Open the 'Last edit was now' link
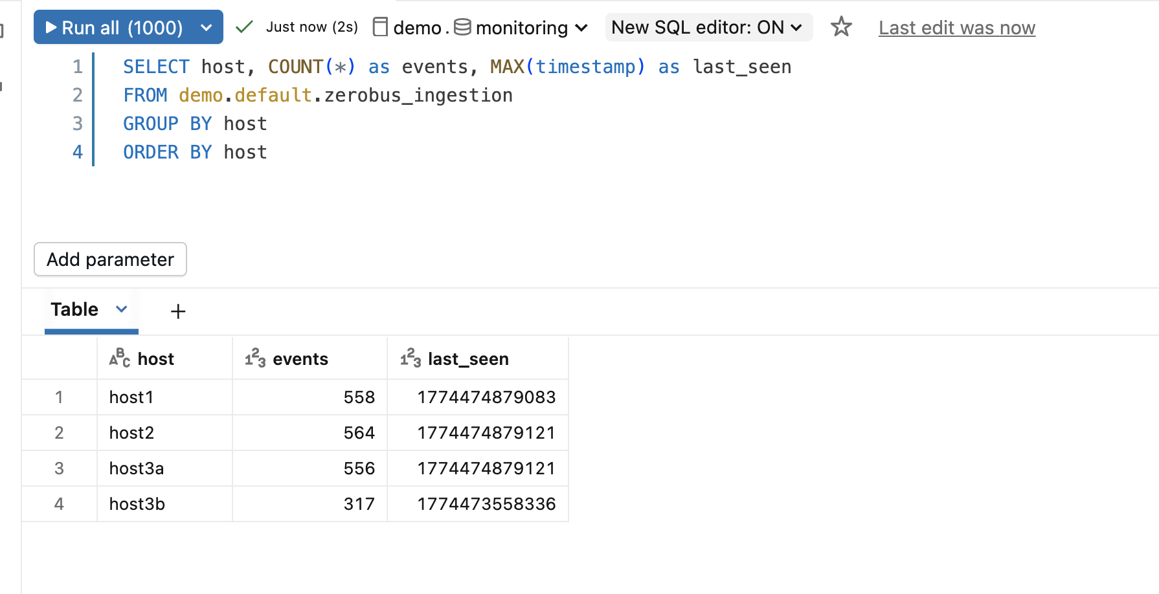1159x594 pixels. coord(956,28)
